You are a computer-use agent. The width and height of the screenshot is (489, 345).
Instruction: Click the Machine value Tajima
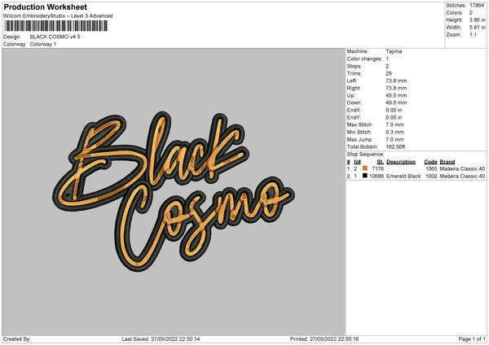click(x=394, y=51)
